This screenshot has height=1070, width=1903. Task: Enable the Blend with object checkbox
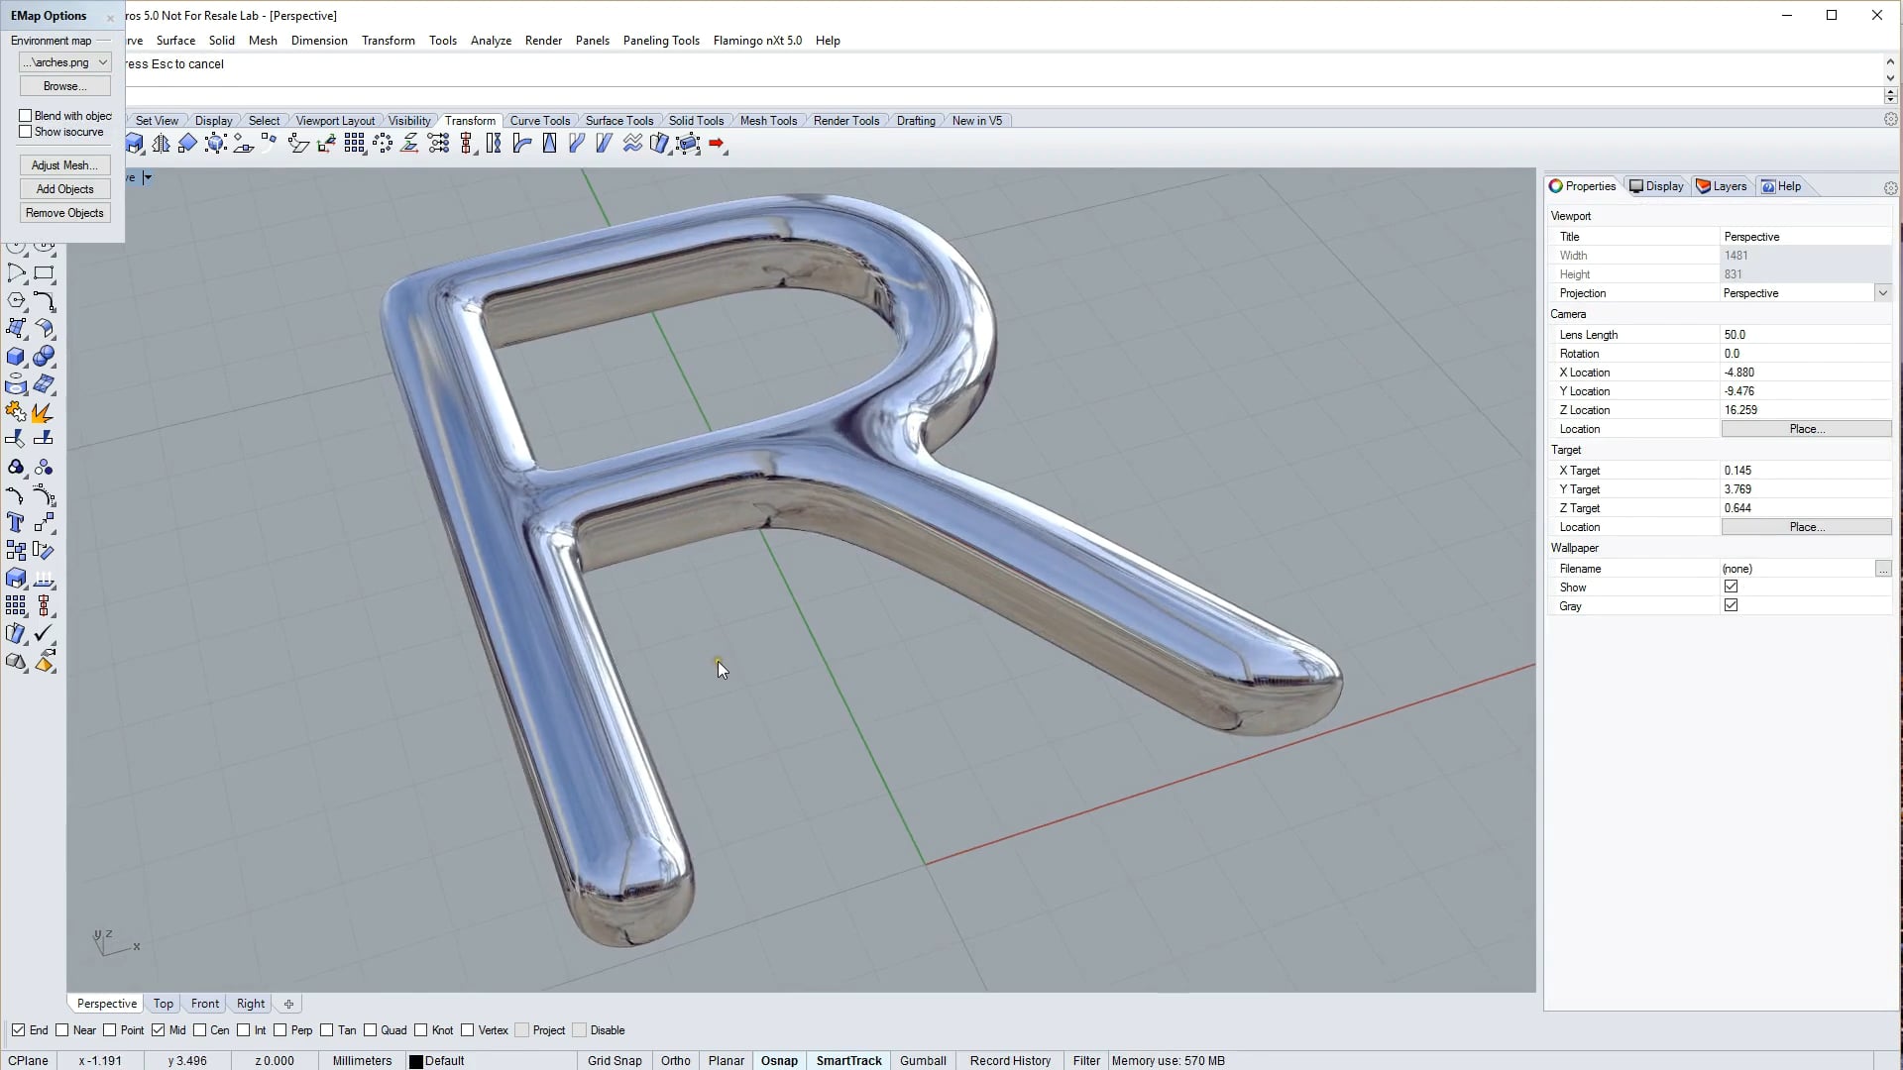(23, 116)
